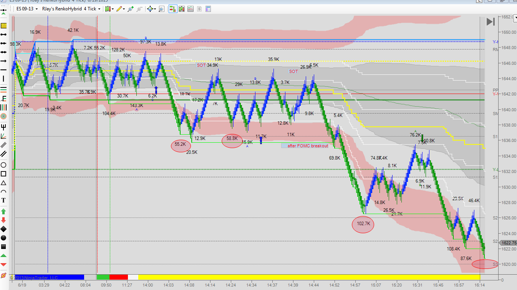
Task: Click the 143.3K volume label
Action: [x=136, y=105]
